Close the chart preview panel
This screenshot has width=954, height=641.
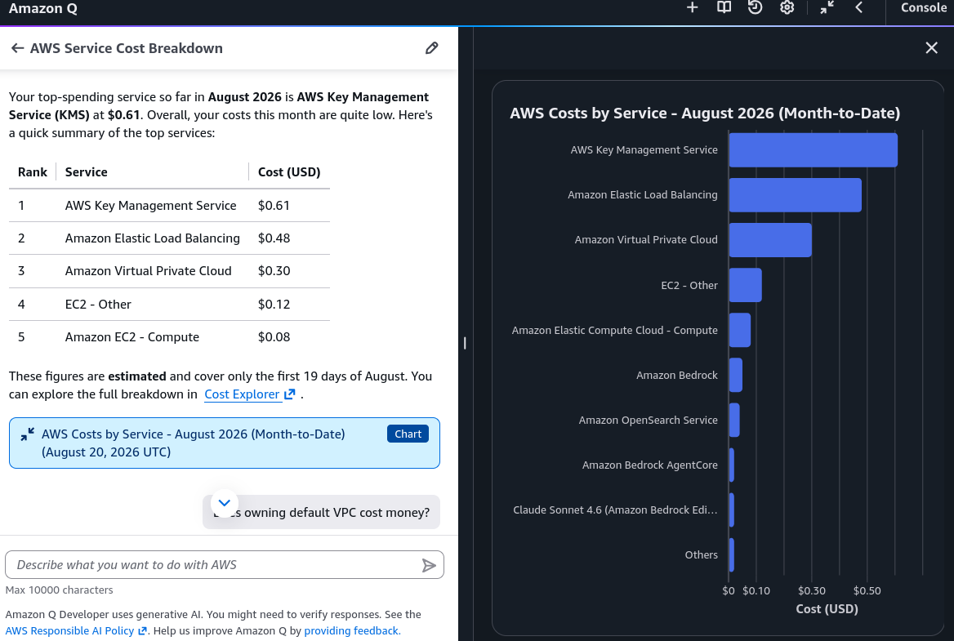(x=931, y=48)
